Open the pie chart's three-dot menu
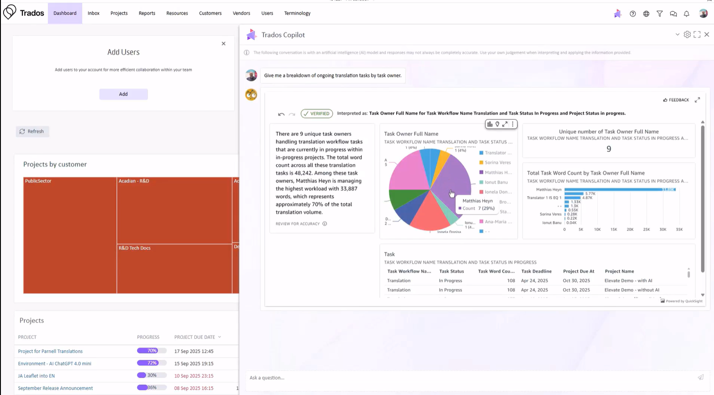This screenshot has height=395, width=714. tap(513, 124)
